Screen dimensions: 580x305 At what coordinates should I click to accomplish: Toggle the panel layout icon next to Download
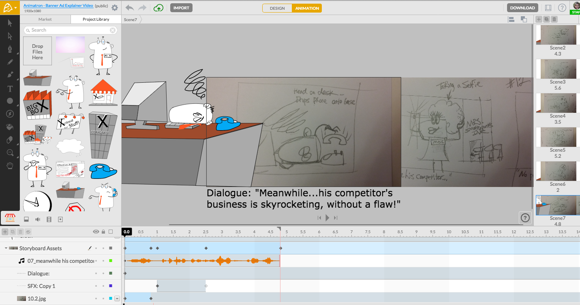click(x=548, y=8)
